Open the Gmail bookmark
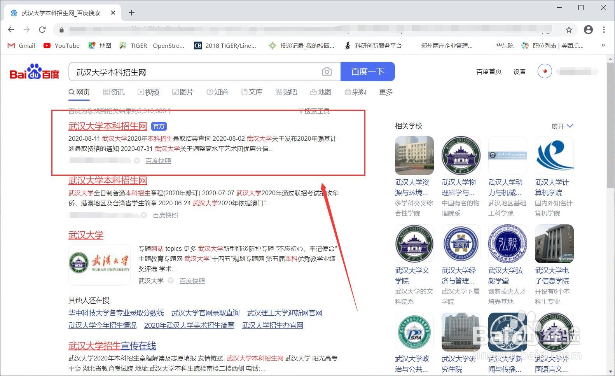 (21, 45)
